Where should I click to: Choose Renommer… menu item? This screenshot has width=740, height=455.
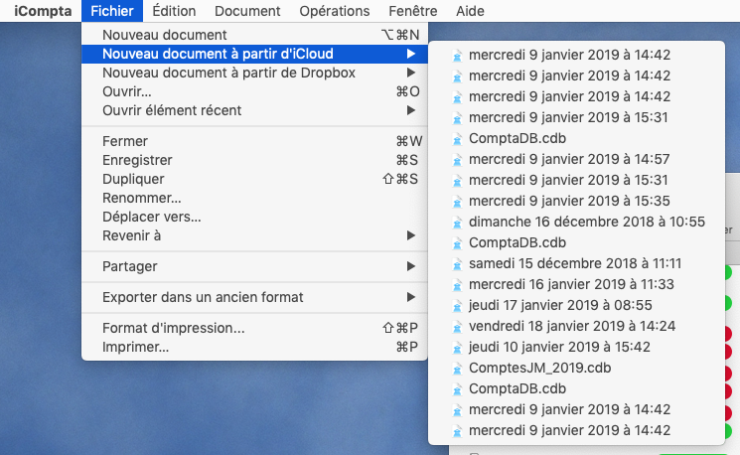[254, 198]
